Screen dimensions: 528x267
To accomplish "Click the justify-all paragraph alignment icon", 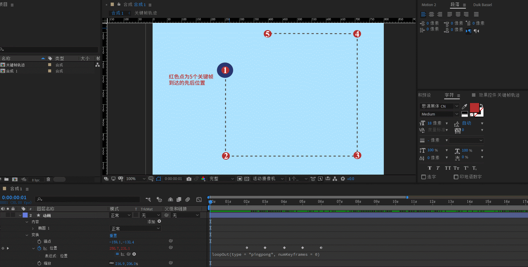I will (476, 14).
